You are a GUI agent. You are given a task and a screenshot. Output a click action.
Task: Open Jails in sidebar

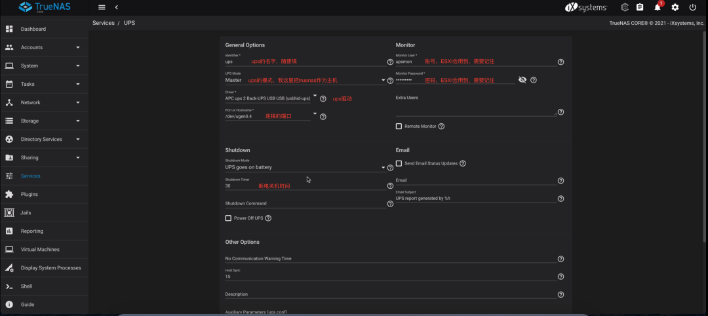click(x=45, y=212)
